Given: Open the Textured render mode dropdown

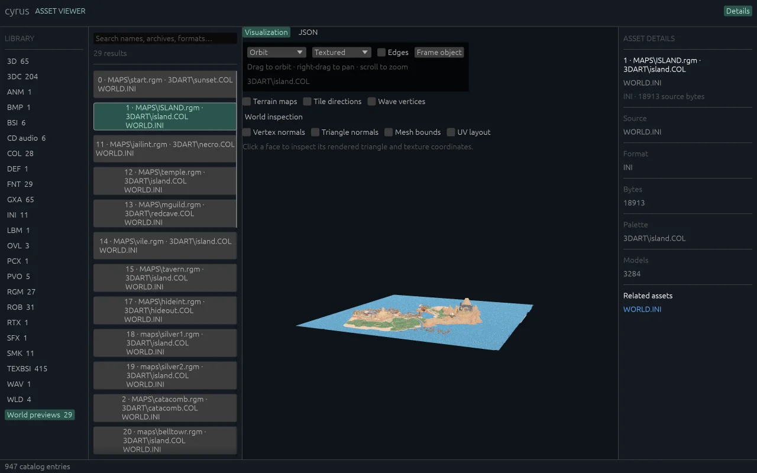Looking at the screenshot, I should (x=342, y=53).
